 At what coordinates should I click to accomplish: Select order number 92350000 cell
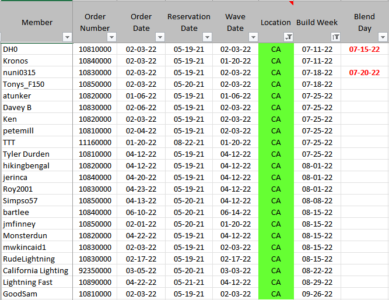coord(95,271)
